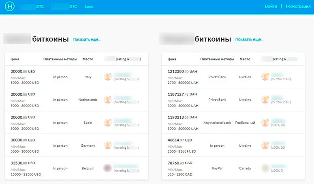Click the Войти login link
This screenshot has width=314, height=184.
(271, 6)
